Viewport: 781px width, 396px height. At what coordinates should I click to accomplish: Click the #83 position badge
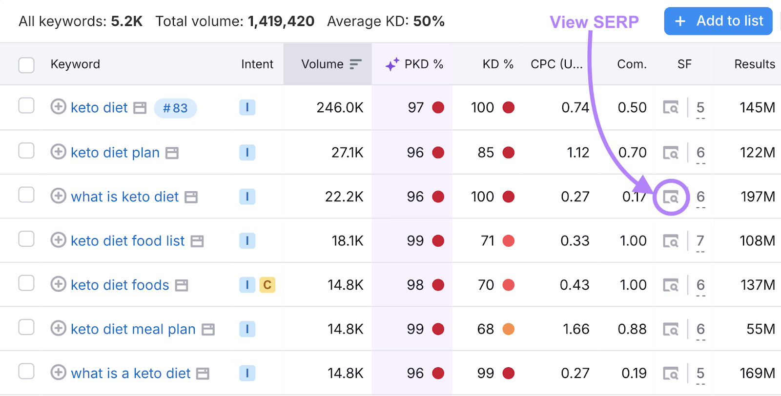[175, 108]
